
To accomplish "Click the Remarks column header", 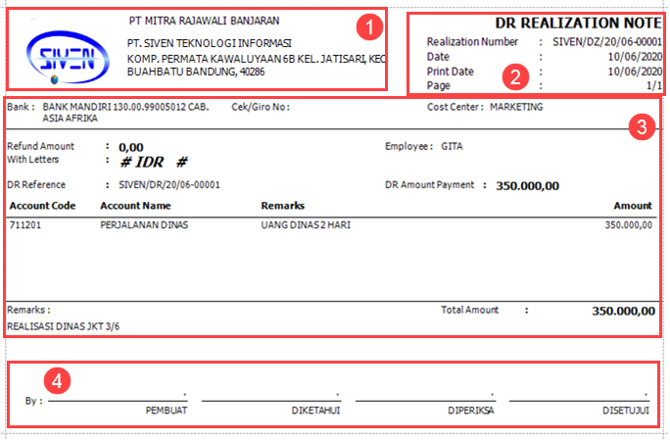I will coord(282,206).
